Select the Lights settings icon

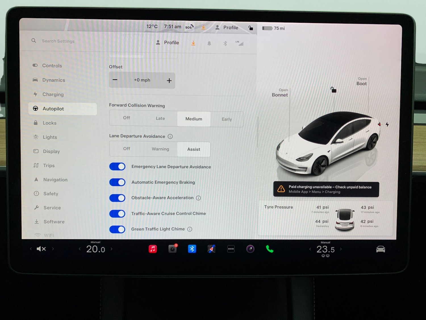(x=36, y=137)
